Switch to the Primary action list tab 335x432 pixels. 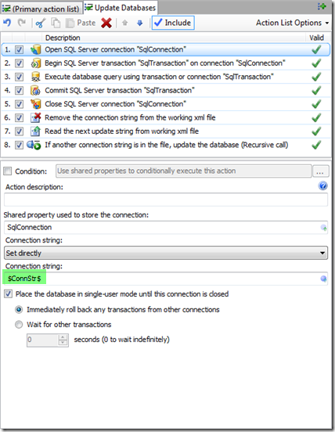[x=41, y=9]
